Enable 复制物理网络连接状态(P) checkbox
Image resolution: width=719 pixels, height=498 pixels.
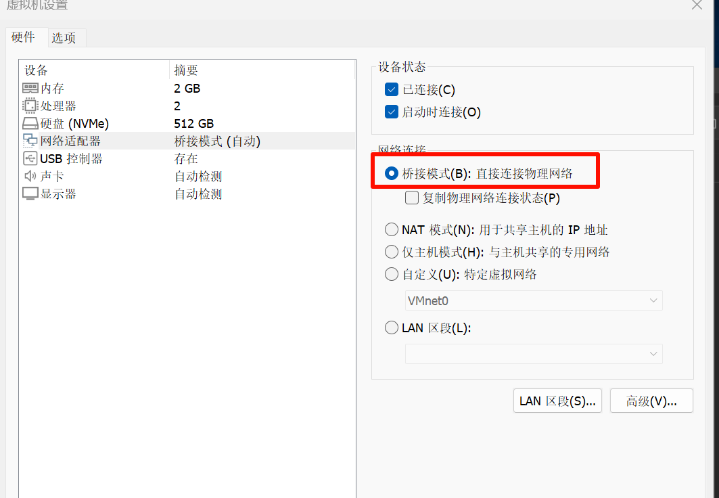pyautogui.click(x=411, y=198)
